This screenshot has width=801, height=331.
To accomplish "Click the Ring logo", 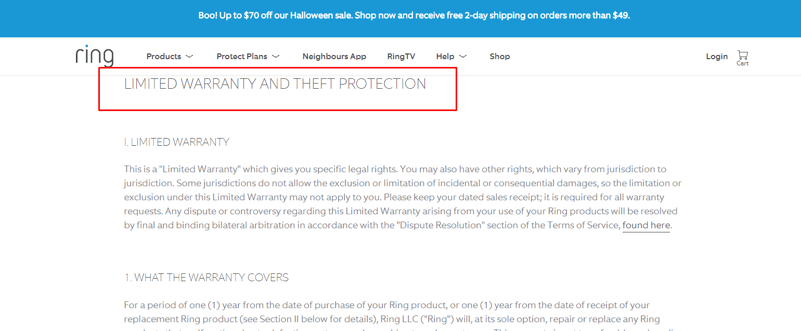I will 95,56.
